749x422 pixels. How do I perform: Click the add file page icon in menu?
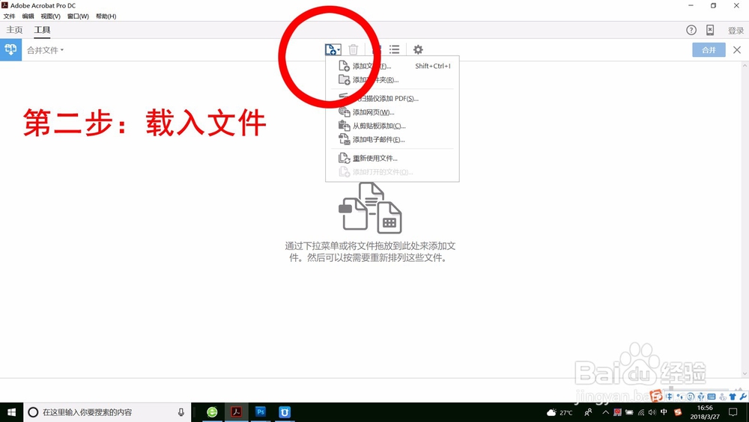(344, 66)
